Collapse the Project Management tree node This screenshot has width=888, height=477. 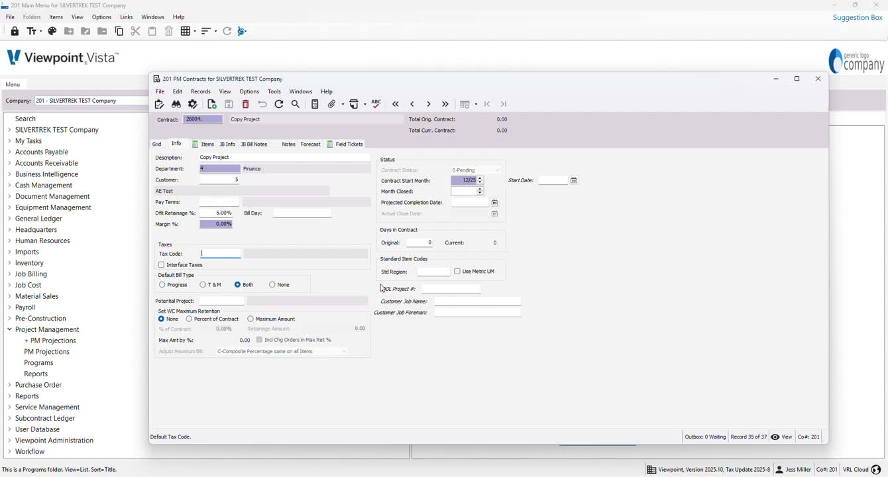[x=9, y=329]
